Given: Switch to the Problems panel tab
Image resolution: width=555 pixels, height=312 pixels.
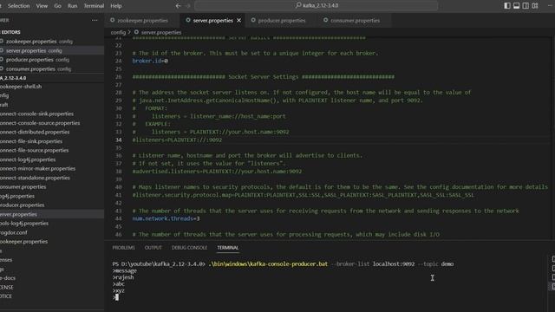Looking at the screenshot, I should [123, 248].
